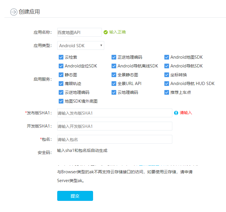Uncheck the 全景静态图 checkbox
The width and height of the screenshot is (226, 212).
pos(114,75)
